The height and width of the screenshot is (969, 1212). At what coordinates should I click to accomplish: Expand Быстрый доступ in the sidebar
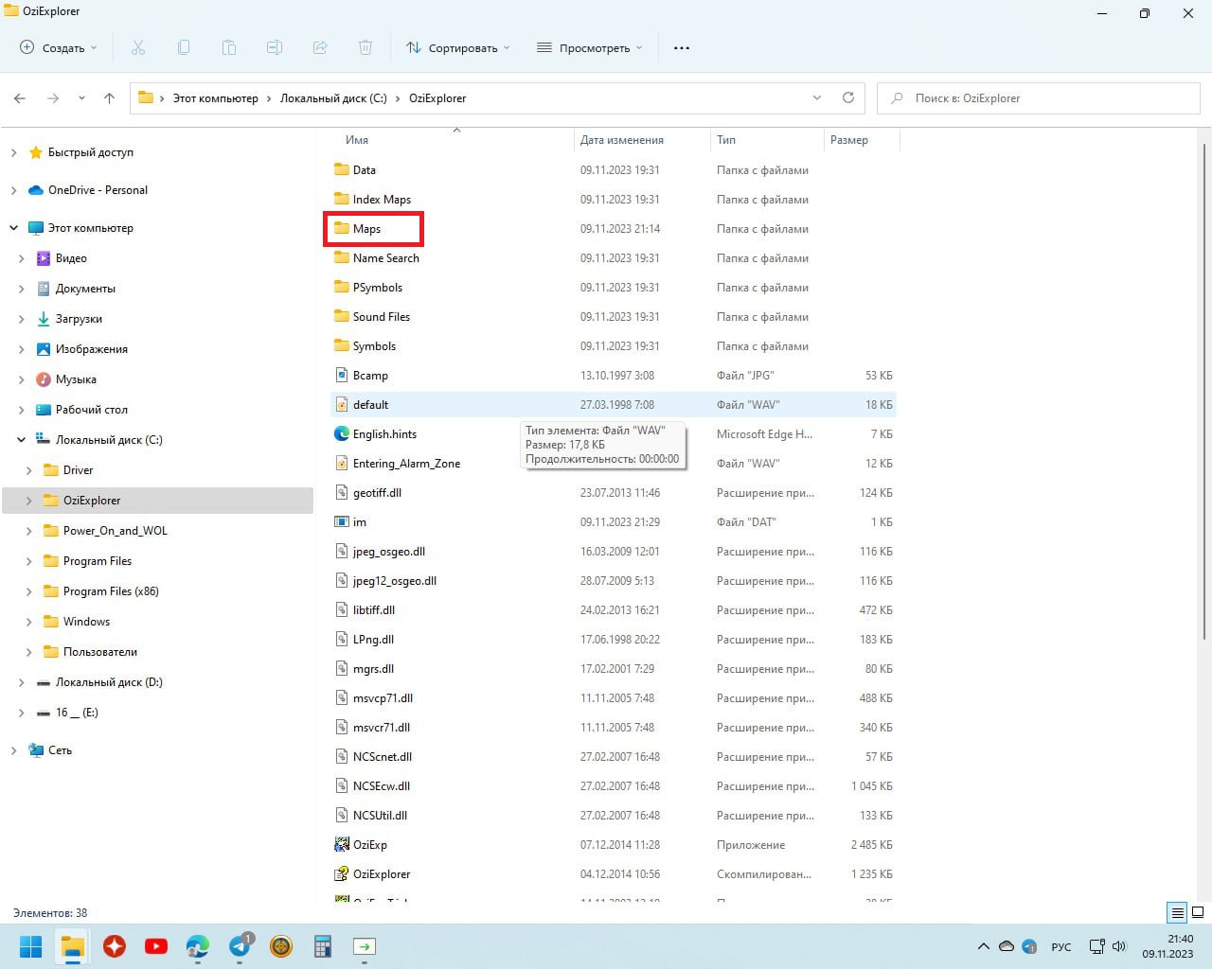[13, 152]
